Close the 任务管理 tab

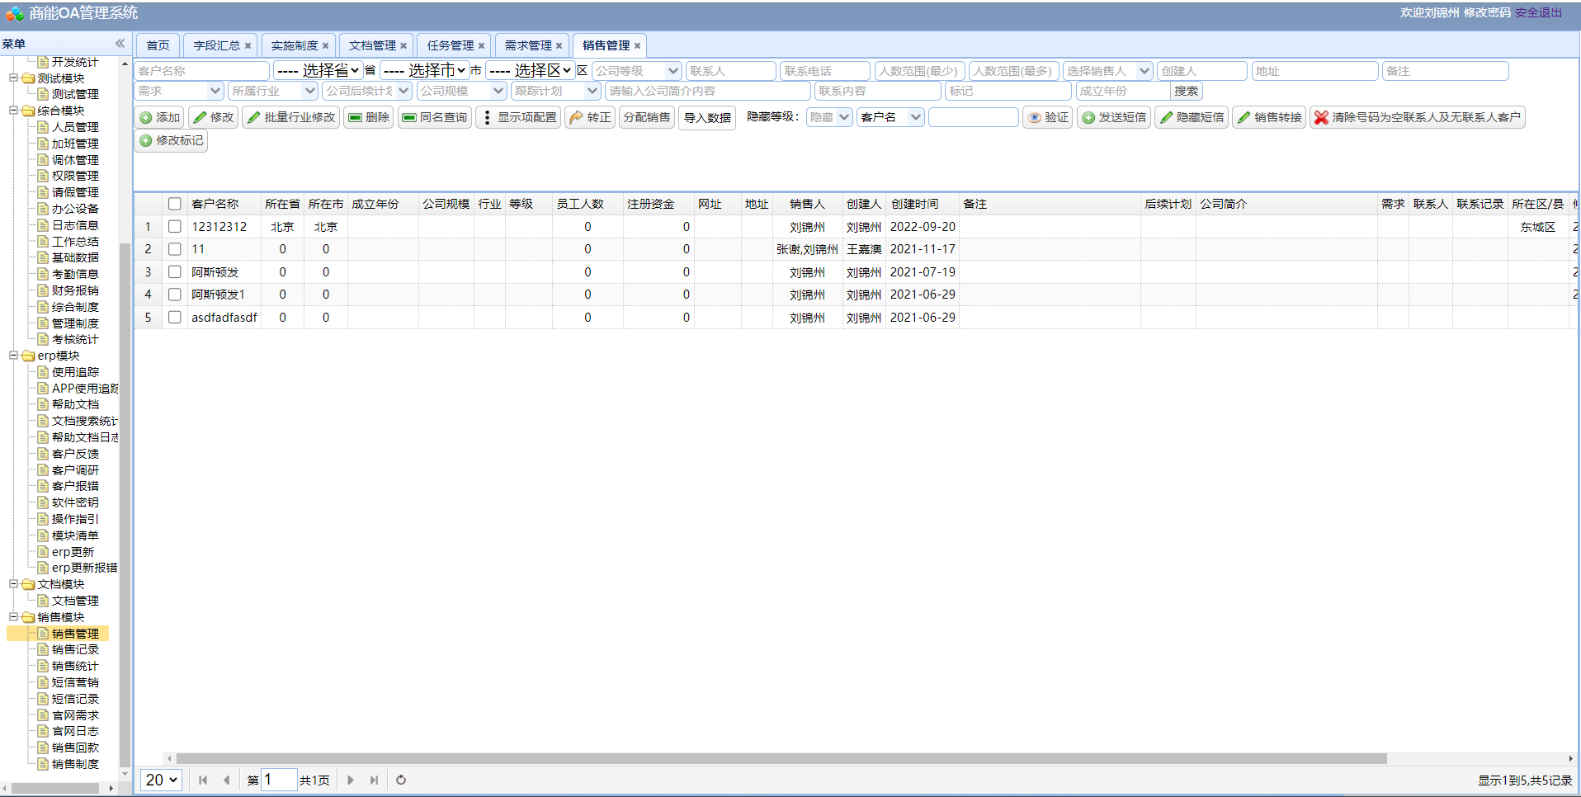point(481,45)
